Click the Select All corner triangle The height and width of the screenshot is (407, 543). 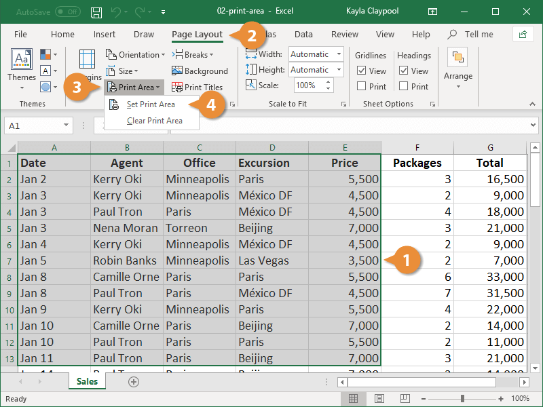[x=12, y=148]
